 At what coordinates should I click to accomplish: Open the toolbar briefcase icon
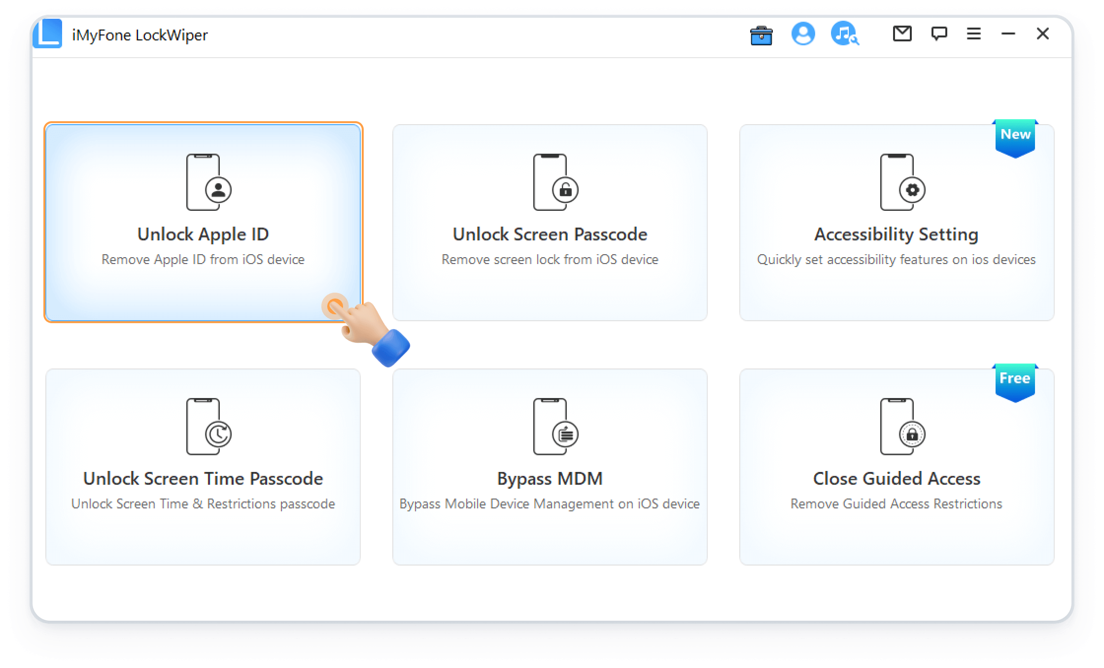pyautogui.click(x=761, y=35)
